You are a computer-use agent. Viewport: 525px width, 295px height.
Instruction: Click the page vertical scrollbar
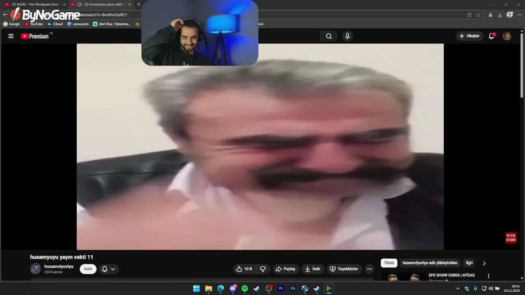(522, 66)
